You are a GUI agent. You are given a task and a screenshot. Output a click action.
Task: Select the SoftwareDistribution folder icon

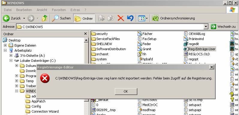(94, 49)
